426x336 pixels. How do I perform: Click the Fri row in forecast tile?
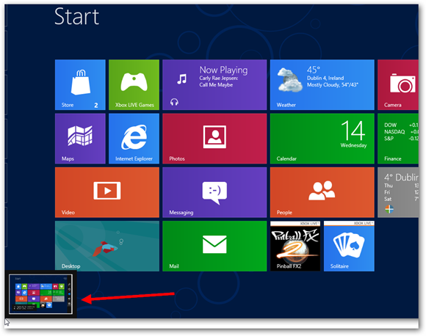pos(401,192)
